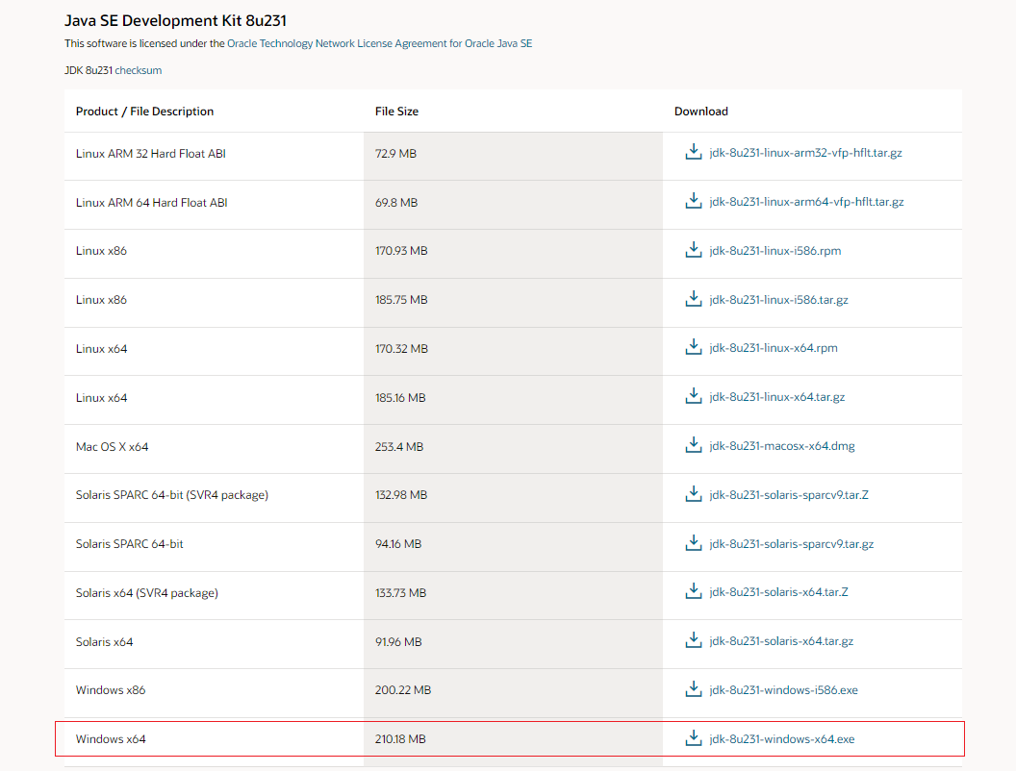Click download icon beside jdk-8u231-windows-i586.exe

pos(694,689)
